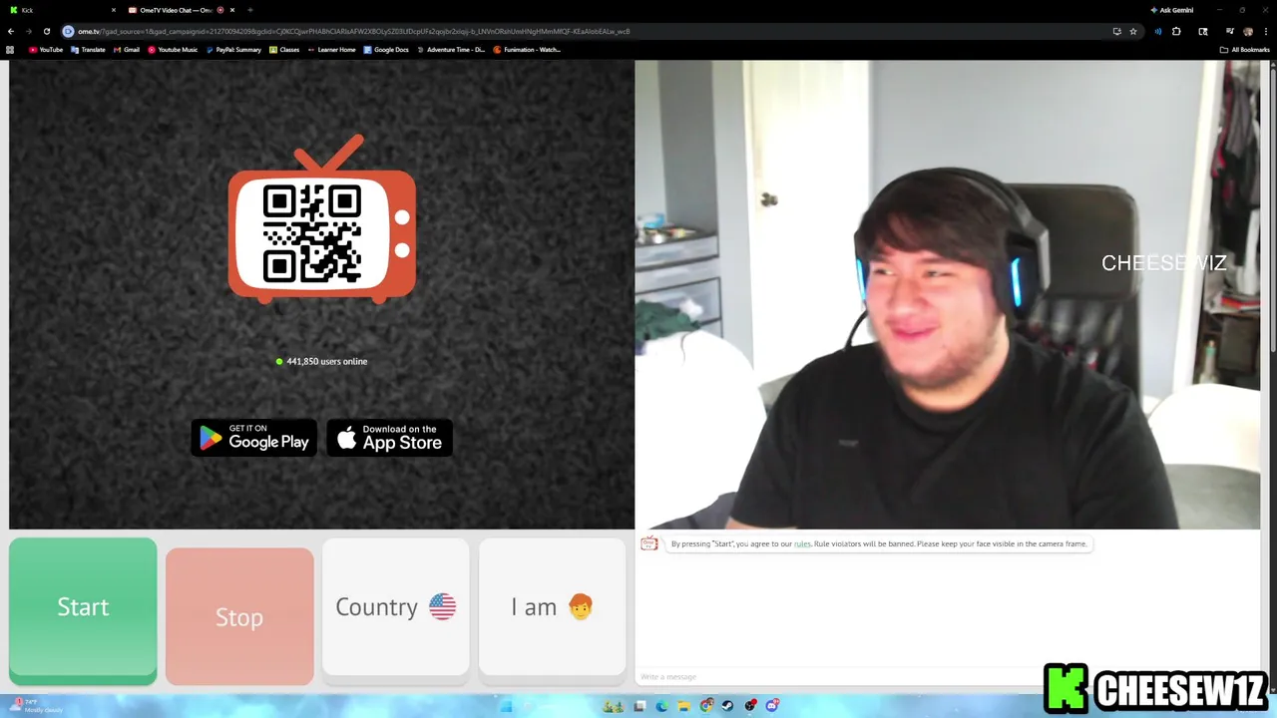Image resolution: width=1277 pixels, height=718 pixels.
Task: Open the Classes bookmark
Action: (x=284, y=50)
